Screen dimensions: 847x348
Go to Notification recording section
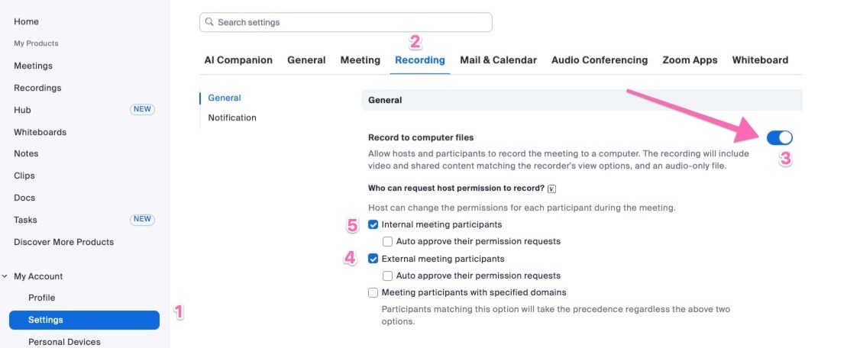(x=232, y=118)
